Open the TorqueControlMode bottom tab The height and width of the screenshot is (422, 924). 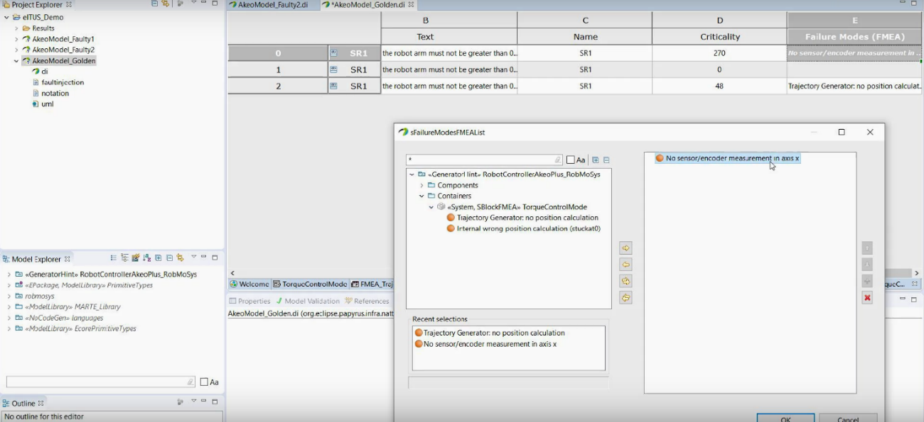coord(313,284)
